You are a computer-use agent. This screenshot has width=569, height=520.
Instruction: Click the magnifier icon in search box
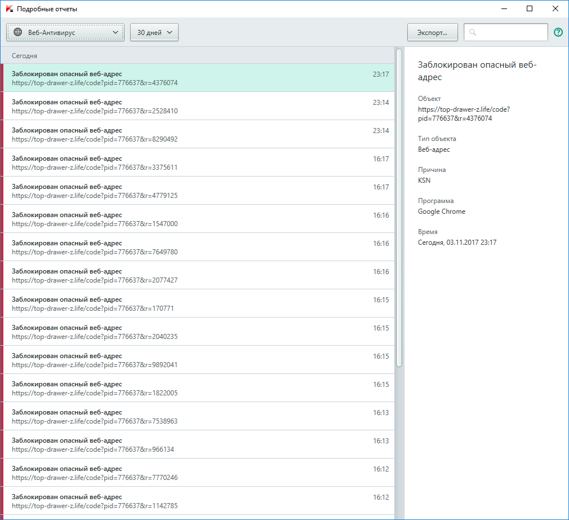coord(473,33)
